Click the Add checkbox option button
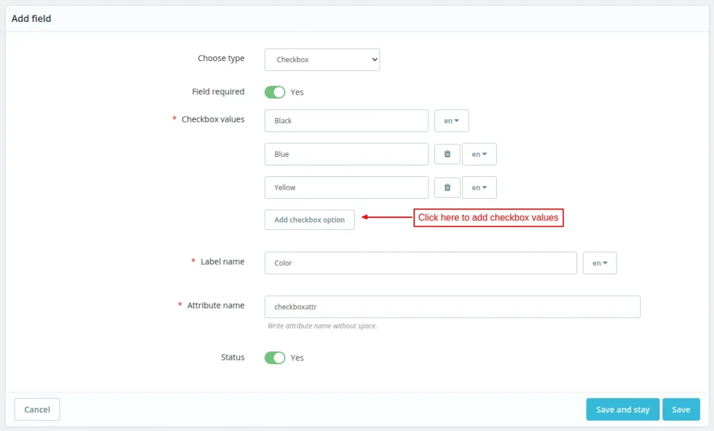 309,220
